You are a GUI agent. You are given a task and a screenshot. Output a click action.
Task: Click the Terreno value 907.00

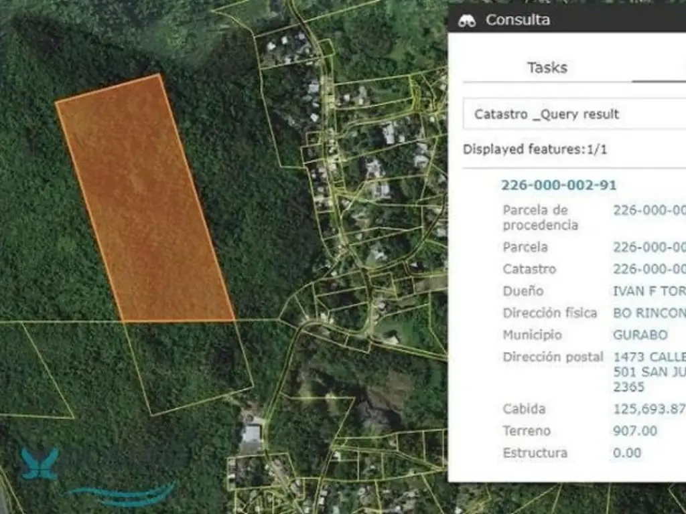pyautogui.click(x=634, y=431)
